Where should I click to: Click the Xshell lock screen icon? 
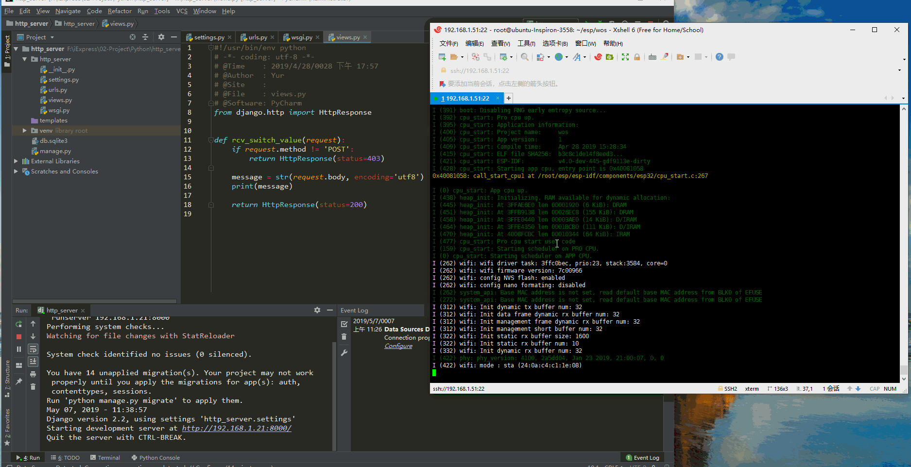[637, 57]
